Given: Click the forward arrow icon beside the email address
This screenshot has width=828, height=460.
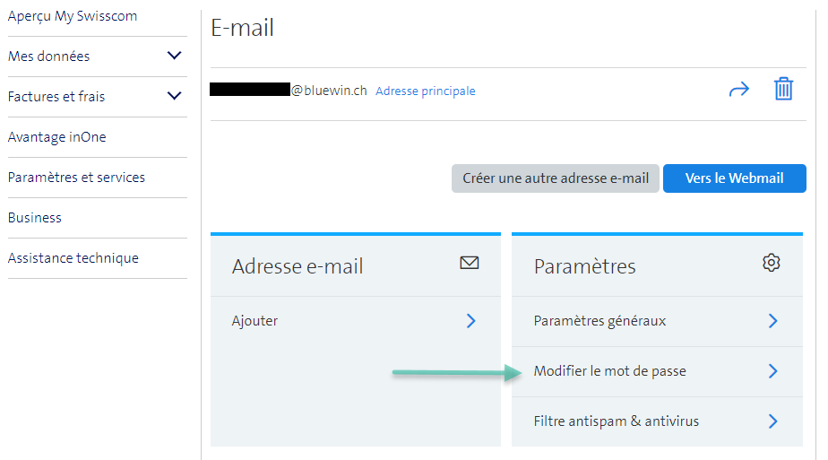Looking at the screenshot, I should tap(738, 90).
